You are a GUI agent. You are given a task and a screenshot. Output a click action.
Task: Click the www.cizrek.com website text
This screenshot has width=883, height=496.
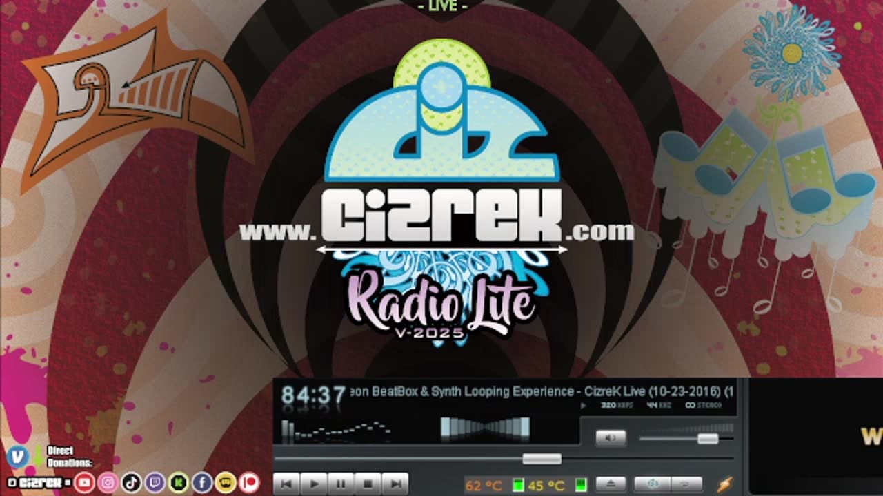[437, 217]
